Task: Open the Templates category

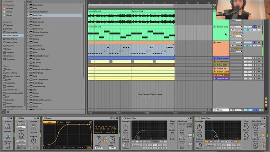Action: click(x=11, y=59)
